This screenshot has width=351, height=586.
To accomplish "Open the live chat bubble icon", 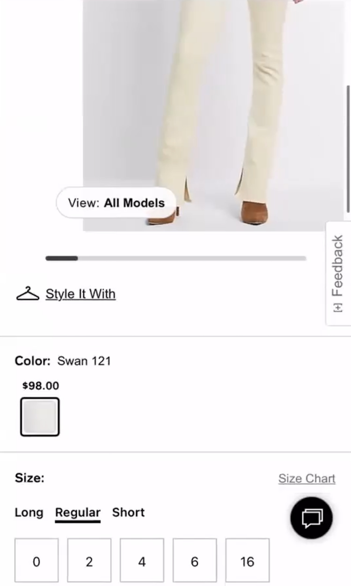I will click(311, 518).
